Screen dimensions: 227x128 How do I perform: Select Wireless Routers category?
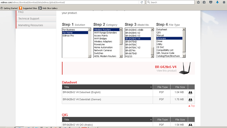[107, 29]
